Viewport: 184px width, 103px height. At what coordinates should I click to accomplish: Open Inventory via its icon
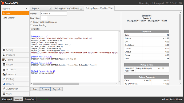pyautogui.click(x=4, y=74)
